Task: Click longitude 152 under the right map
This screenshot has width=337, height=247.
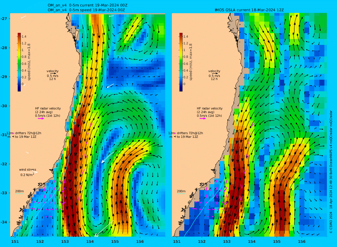Action: 202,241
